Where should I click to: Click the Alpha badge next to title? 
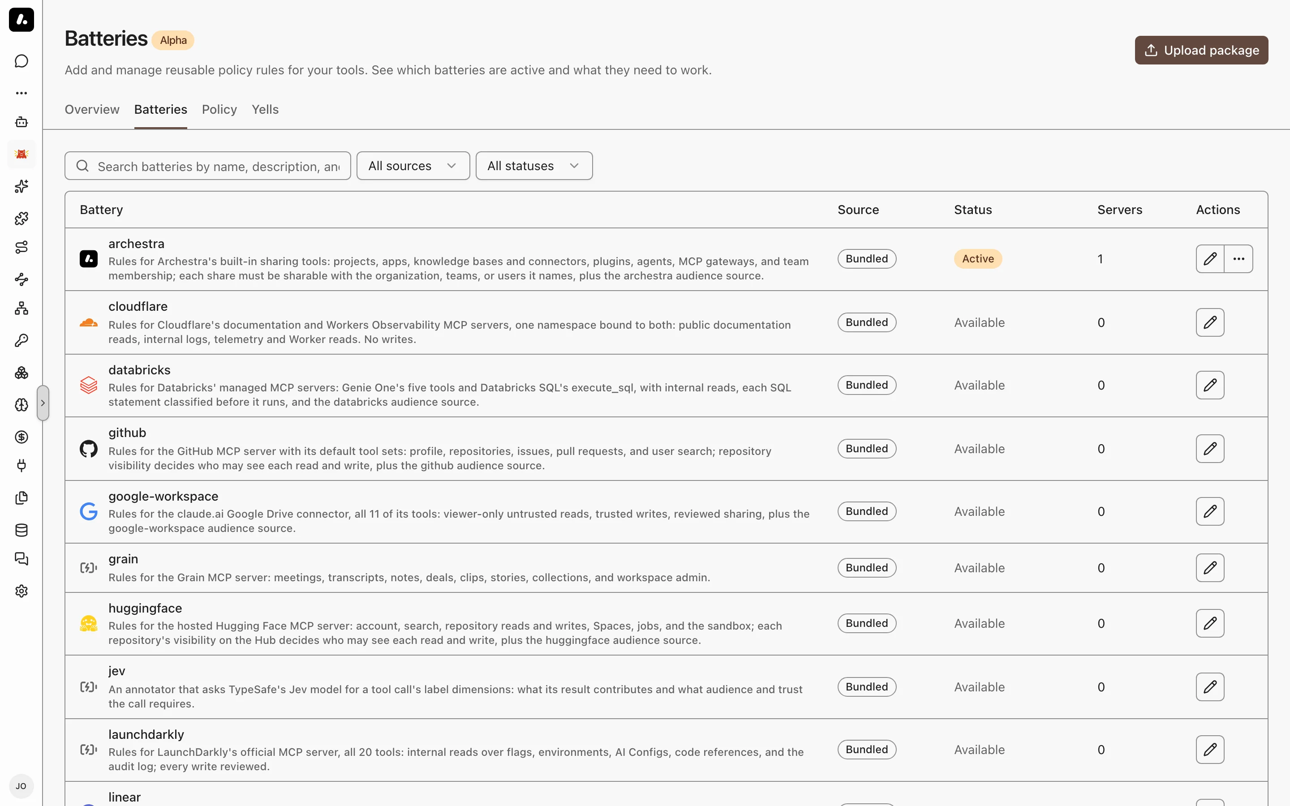pos(173,40)
